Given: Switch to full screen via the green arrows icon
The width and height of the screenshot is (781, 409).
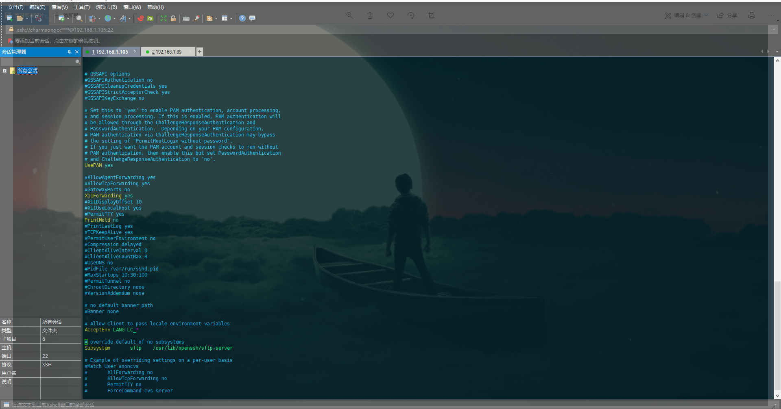Looking at the screenshot, I should coord(164,18).
